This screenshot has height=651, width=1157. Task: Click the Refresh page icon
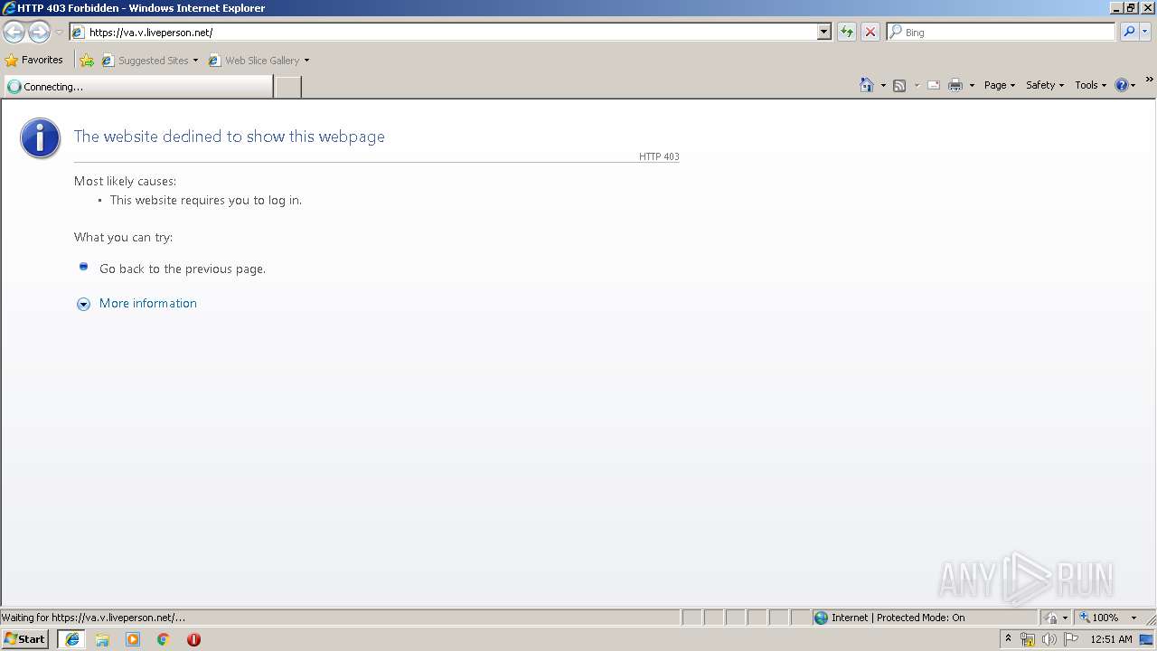[847, 32]
